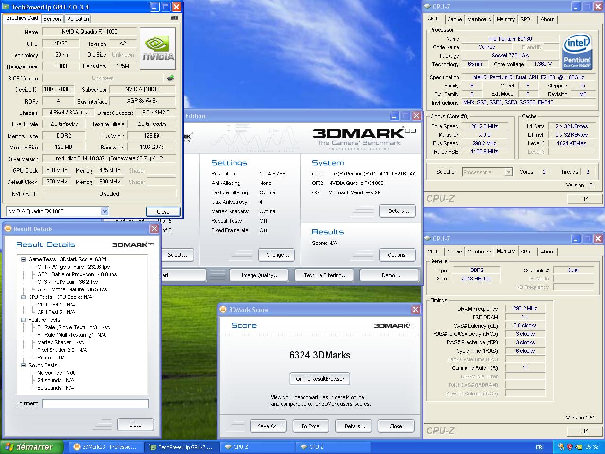The image size is (605, 454).
Task: Open CPU tab in lower CPU-Z window
Action: coord(432,252)
